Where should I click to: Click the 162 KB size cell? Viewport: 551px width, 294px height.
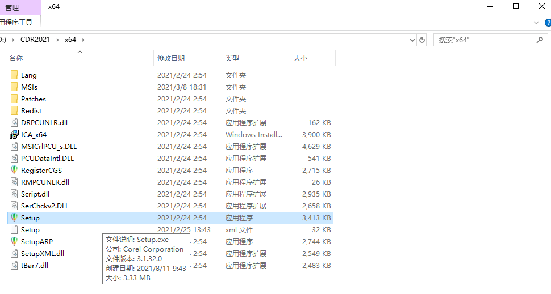(x=319, y=123)
